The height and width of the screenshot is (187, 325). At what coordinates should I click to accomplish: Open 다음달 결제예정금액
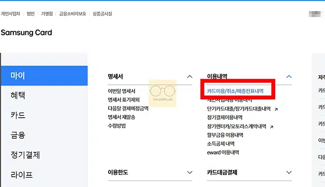pyautogui.click(x=128, y=108)
